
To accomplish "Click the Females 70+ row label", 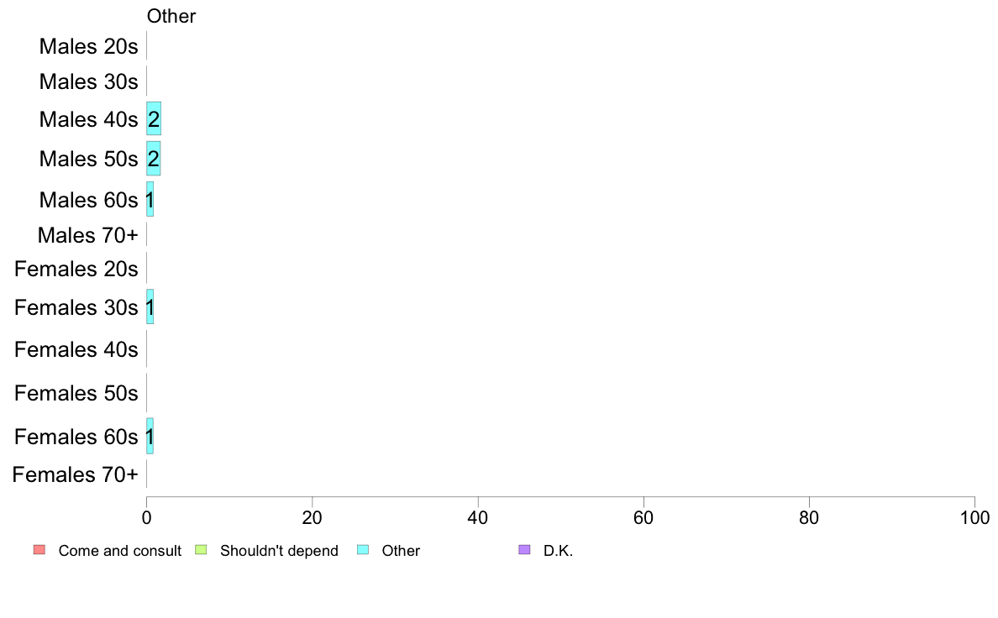I will coord(75,474).
